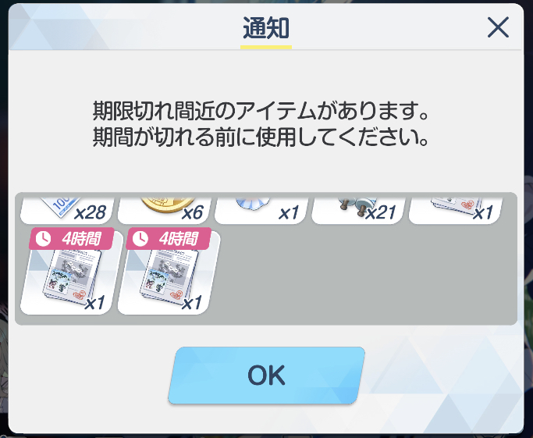The image size is (533, 438).
Task: Select the banknote item marked x28
Action: click(x=67, y=210)
